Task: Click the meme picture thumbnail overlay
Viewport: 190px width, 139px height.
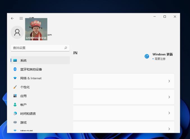Action: (36, 29)
